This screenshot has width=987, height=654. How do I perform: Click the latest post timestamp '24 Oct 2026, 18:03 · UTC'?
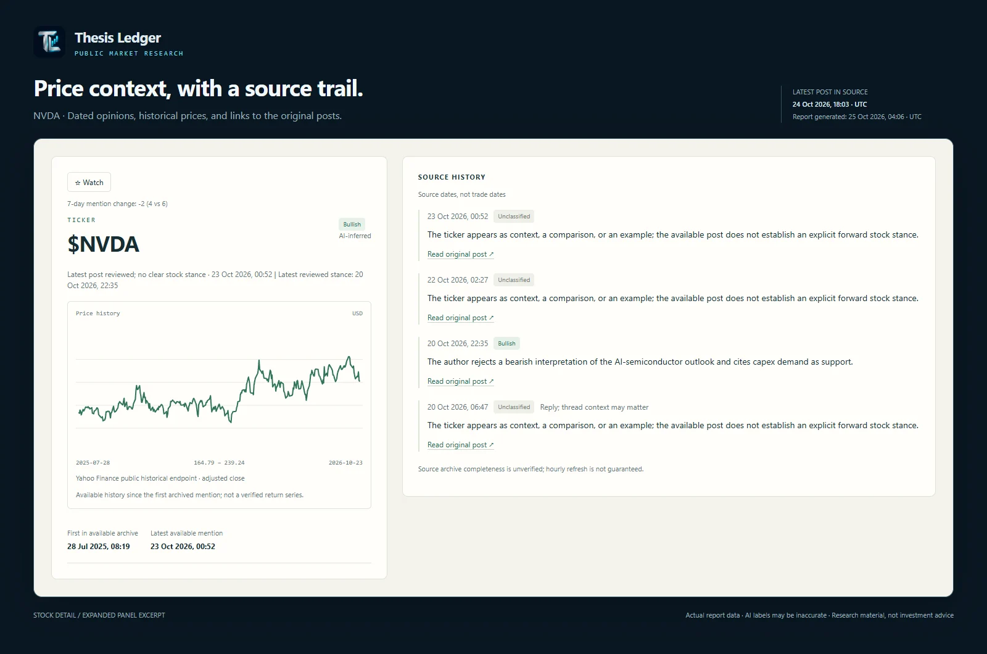click(830, 104)
